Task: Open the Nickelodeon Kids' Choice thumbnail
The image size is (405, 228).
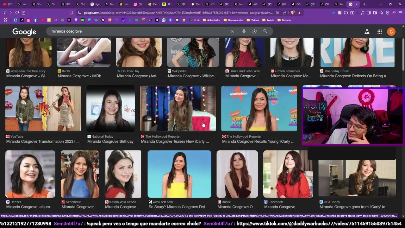Action: click(x=259, y=109)
